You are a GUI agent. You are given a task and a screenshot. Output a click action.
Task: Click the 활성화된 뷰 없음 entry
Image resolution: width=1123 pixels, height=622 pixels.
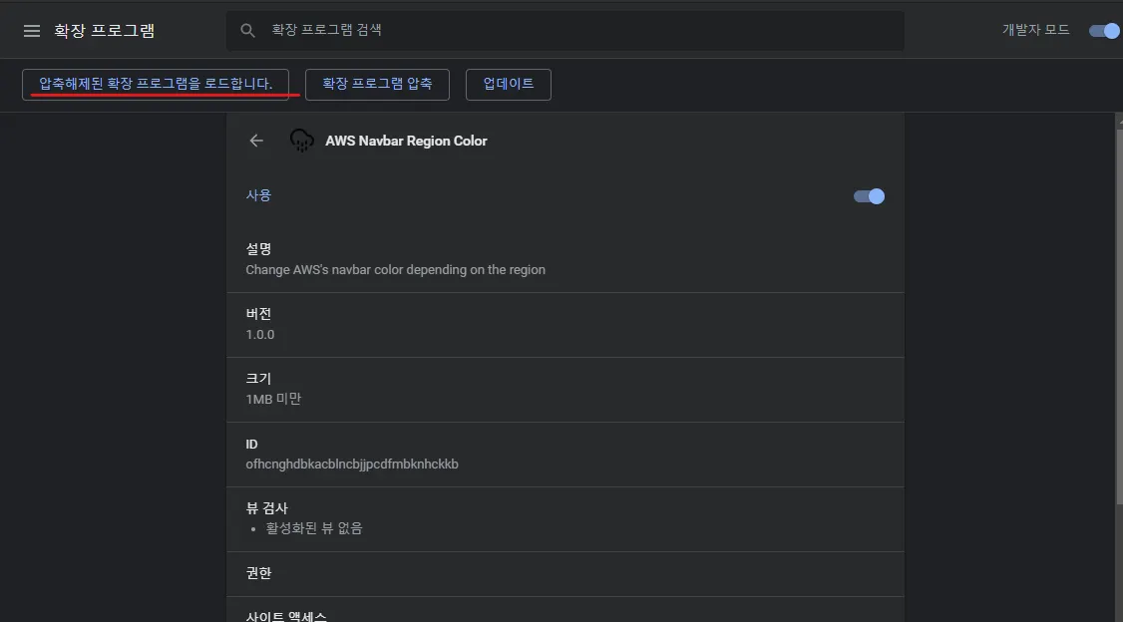point(314,528)
